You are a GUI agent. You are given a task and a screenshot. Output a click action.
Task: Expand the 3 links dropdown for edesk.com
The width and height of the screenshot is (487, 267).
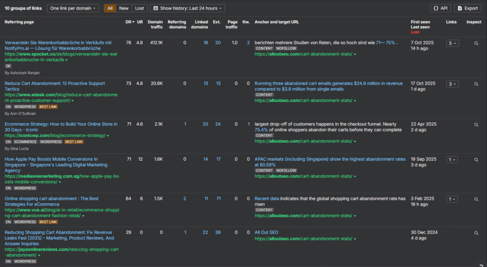tap(452, 84)
